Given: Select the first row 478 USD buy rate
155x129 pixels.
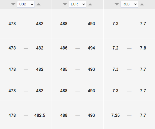Looking at the screenshot, I should pyautogui.click(x=12, y=24).
